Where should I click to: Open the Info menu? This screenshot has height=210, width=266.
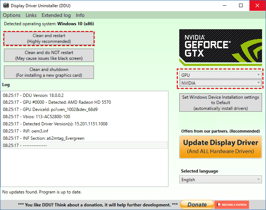(80, 15)
